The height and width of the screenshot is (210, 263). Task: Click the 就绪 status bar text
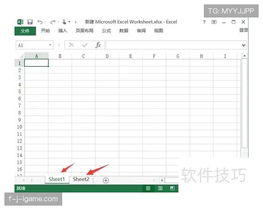pos(21,188)
